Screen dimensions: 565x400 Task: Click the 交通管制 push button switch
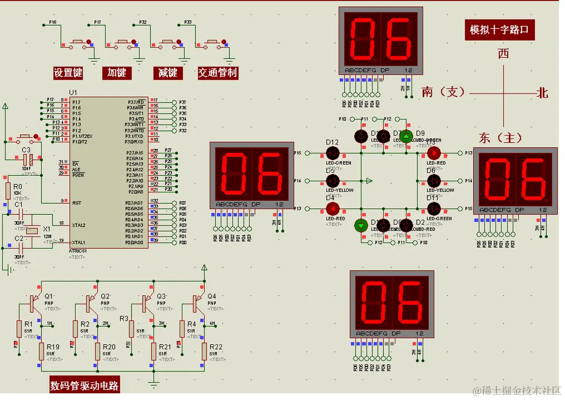213,44
